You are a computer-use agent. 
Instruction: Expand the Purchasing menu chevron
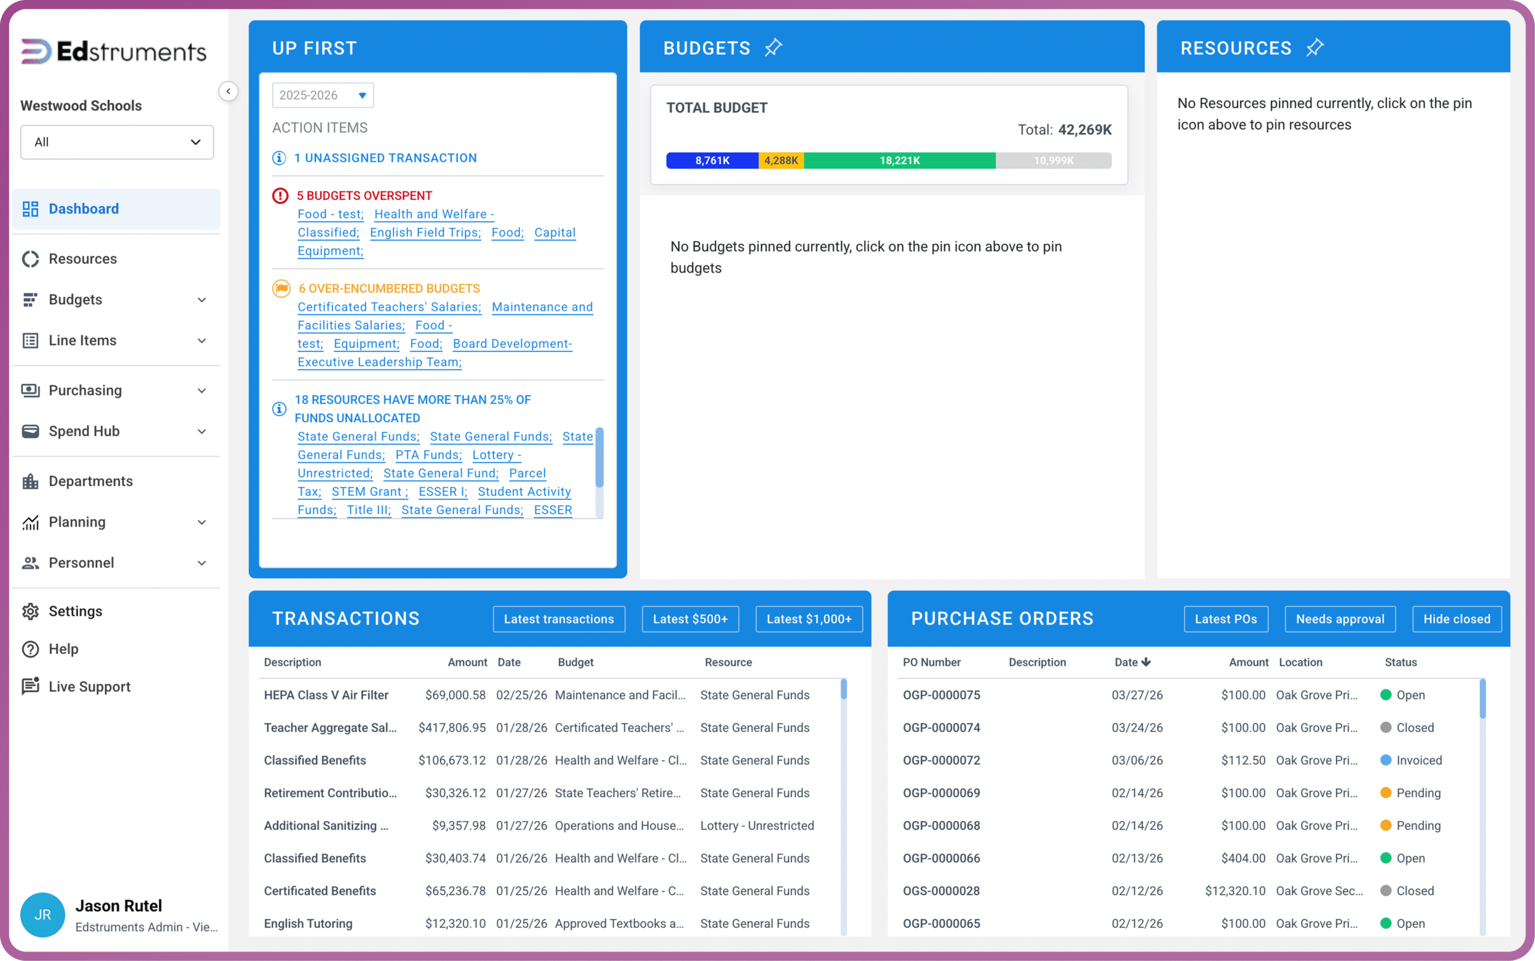tap(201, 391)
